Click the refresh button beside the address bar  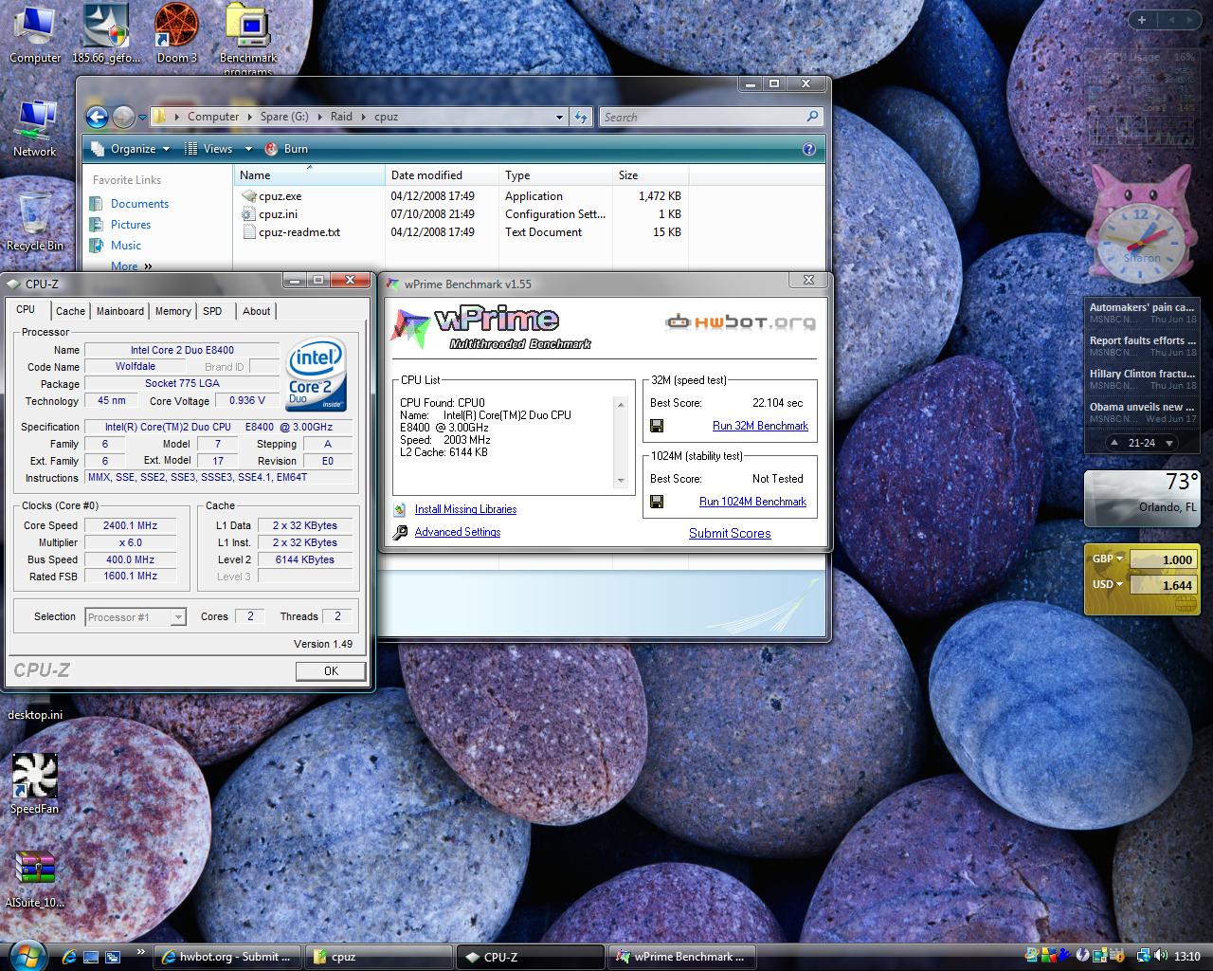[x=581, y=117]
